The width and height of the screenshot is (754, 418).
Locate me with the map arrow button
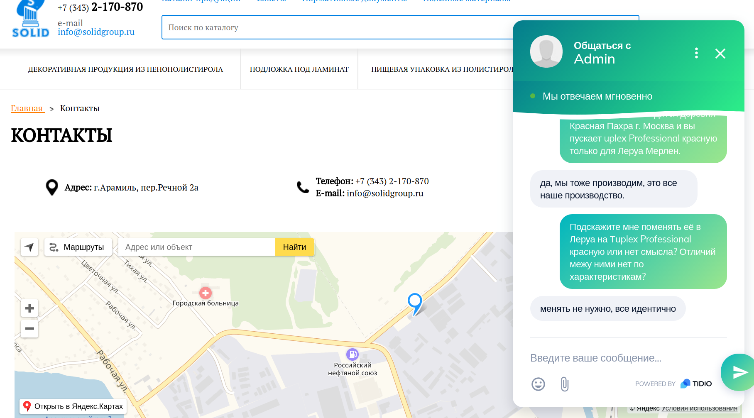pos(29,247)
